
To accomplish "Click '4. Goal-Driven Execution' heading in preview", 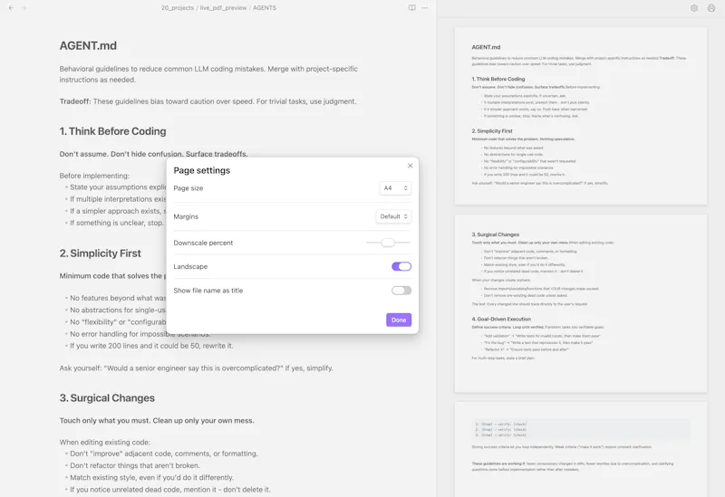I will 501,320.
